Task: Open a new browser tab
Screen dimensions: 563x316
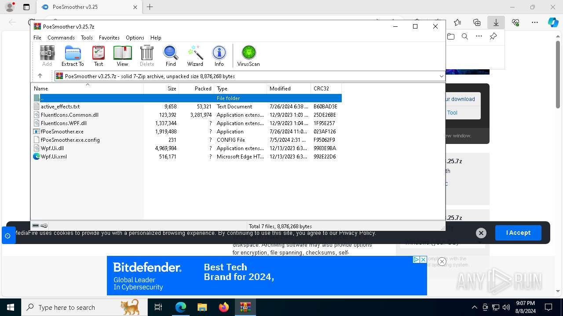Action: click(x=150, y=7)
